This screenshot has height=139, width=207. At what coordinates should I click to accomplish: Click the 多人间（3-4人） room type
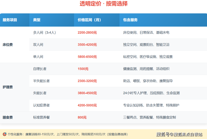(44, 33)
